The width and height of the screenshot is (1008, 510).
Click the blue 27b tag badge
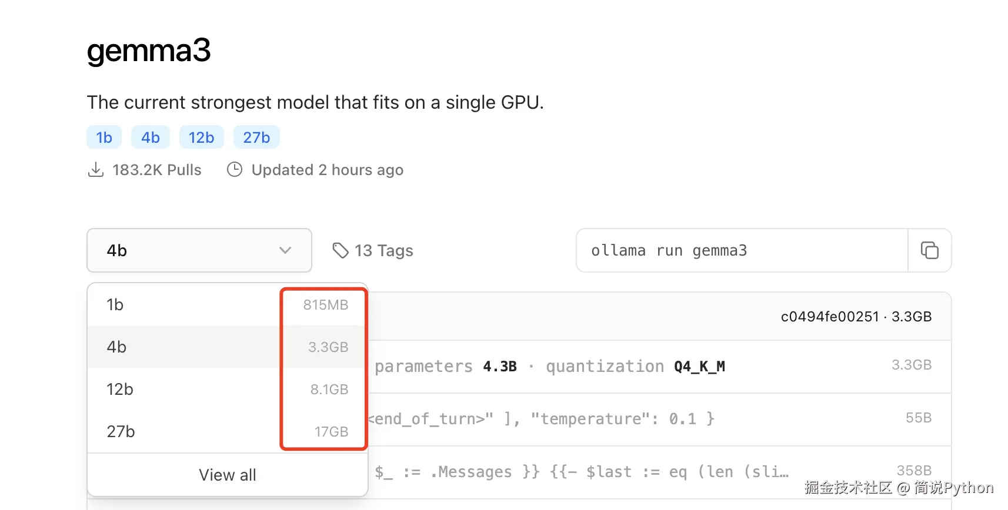click(x=256, y=137)
